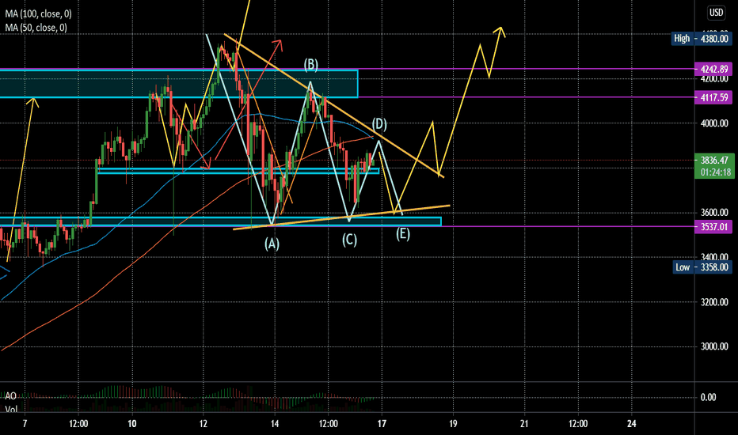Click the date 12 on time axis

[x=203, y=424]
